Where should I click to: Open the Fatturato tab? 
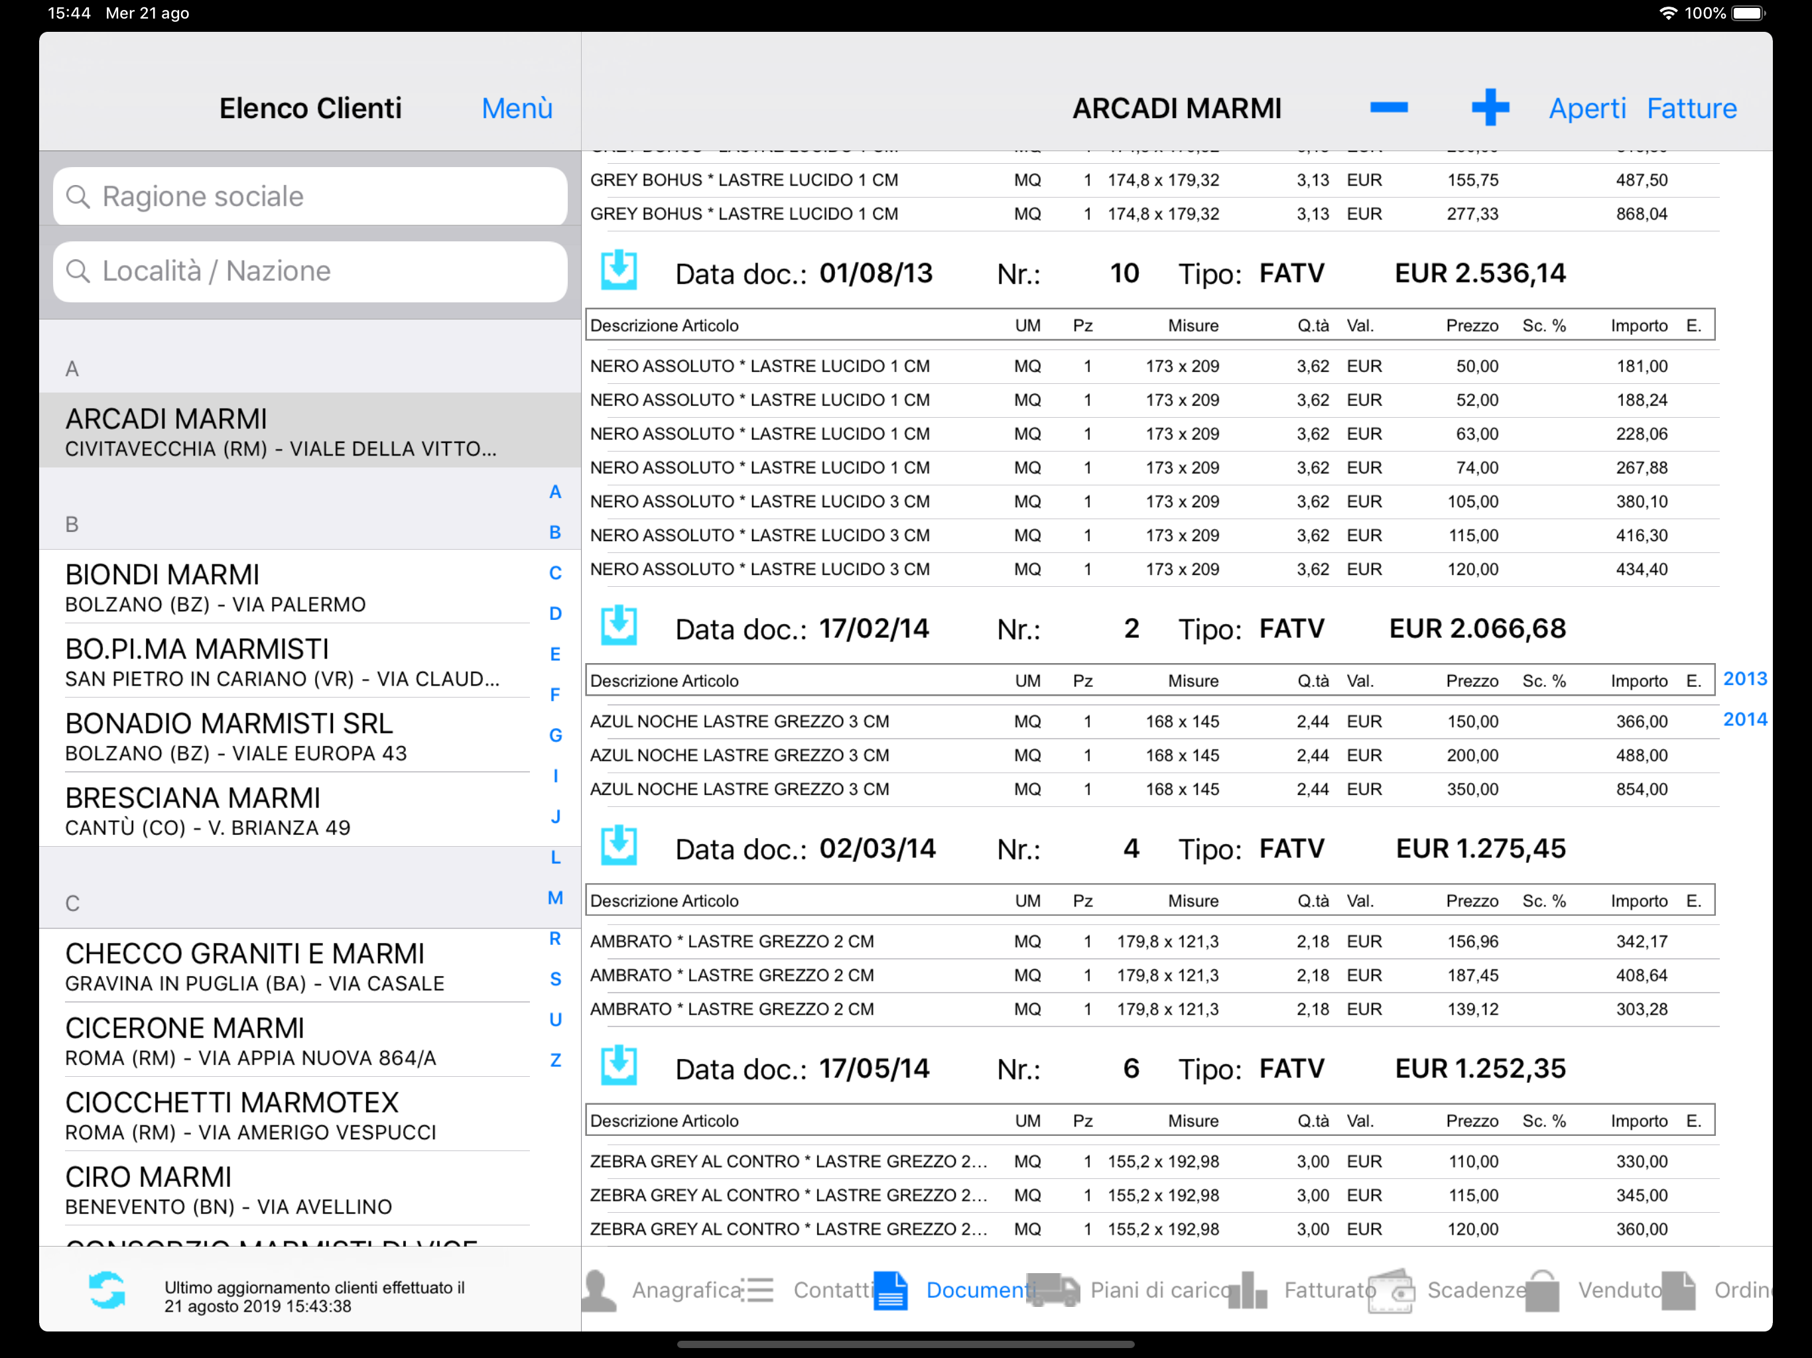pyautogui.click(x=1303, y=1290)
